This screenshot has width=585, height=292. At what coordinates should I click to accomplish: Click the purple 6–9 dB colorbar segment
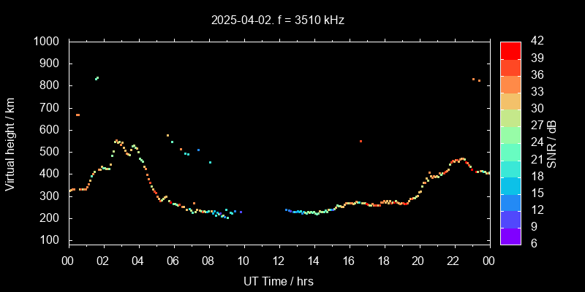point(510,236)
